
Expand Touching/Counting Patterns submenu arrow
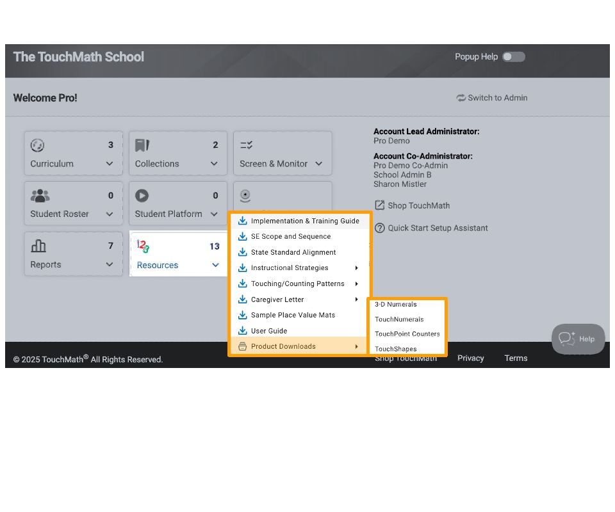(357, 284)
